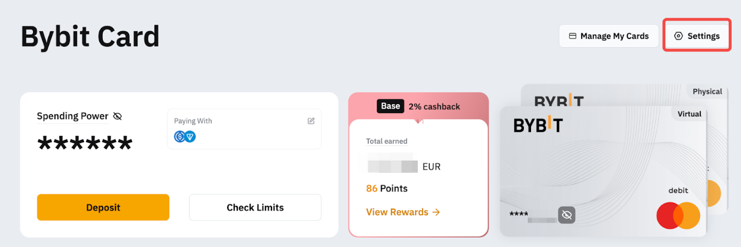741x247 pixels.
Task: Select the Virtual card label
Action: tap(689, 114)
